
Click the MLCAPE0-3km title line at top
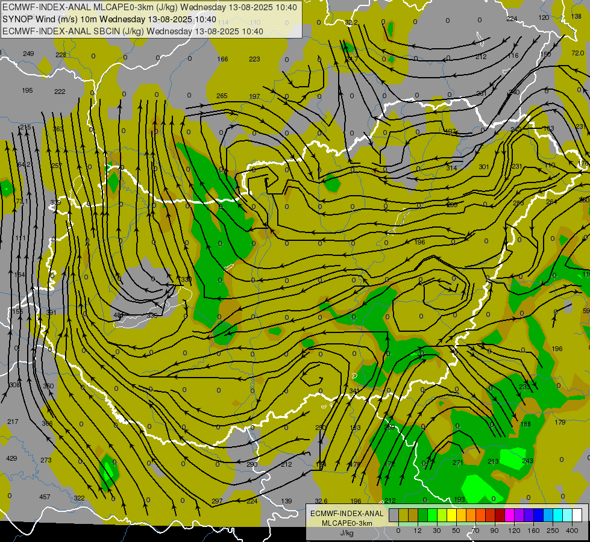[149, 7]
